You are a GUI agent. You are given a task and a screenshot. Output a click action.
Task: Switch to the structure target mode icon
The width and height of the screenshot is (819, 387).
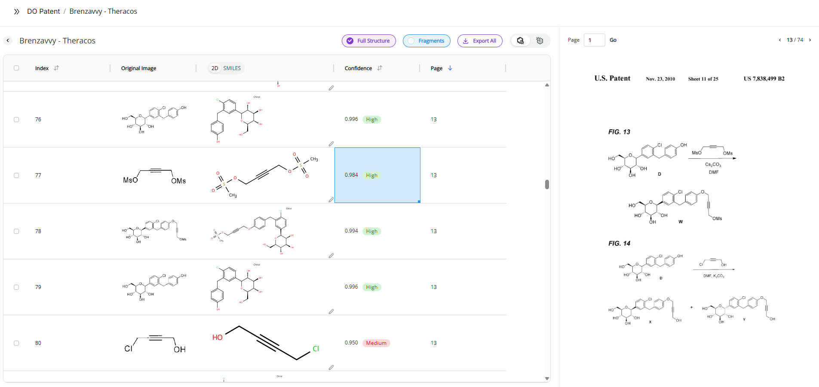click(x=540, y=41)
